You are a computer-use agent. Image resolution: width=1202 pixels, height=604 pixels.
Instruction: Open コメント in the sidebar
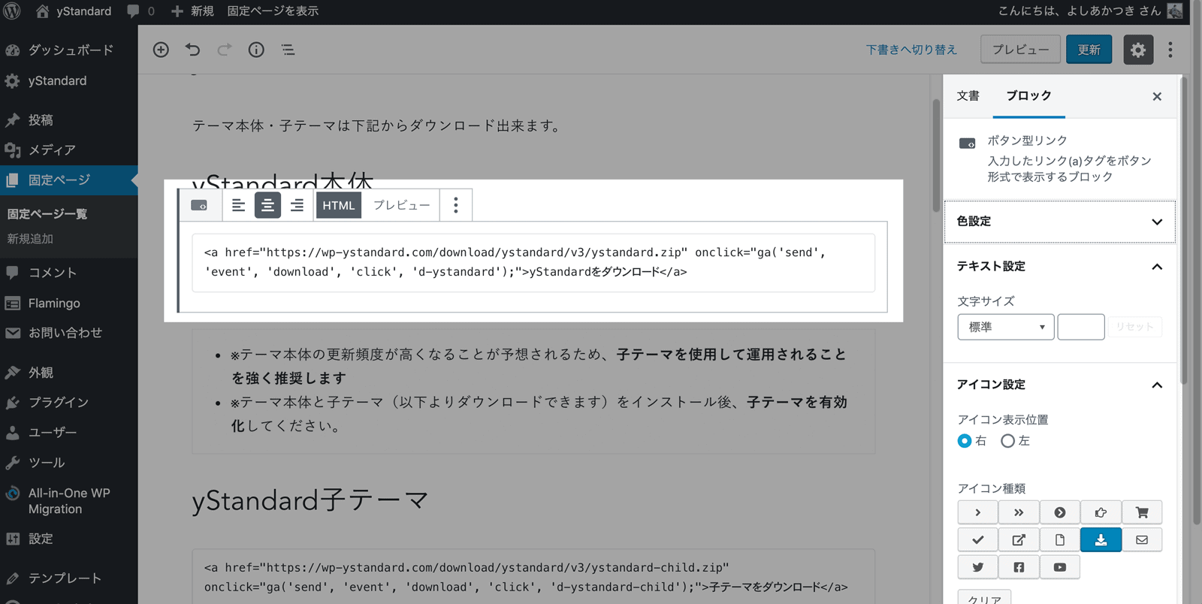(x=69, y=273)
